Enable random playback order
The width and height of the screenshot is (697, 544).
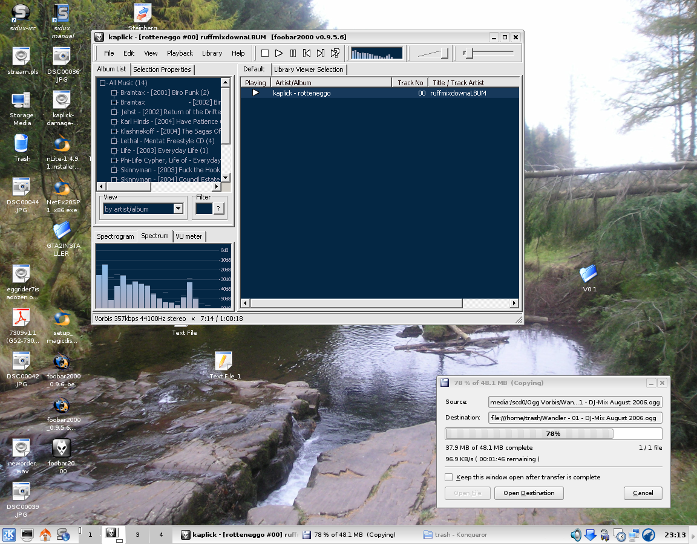[x=335, y=53]
